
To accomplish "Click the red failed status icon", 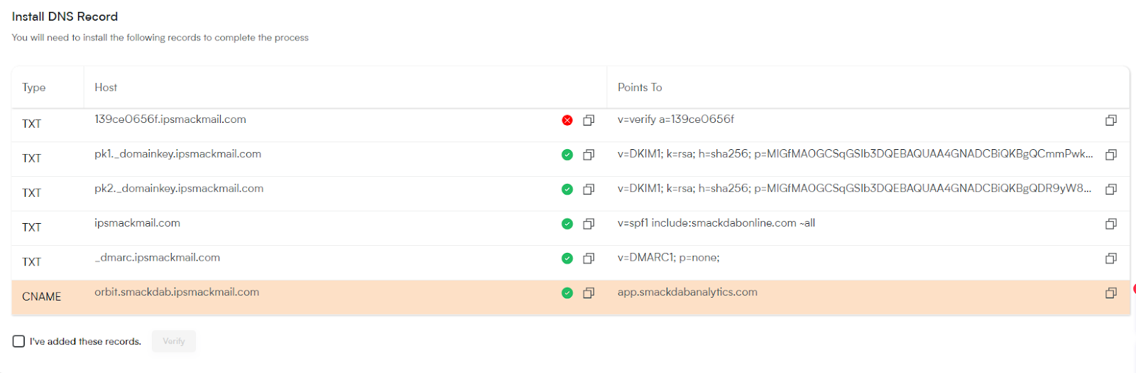I will click(567, 120).
